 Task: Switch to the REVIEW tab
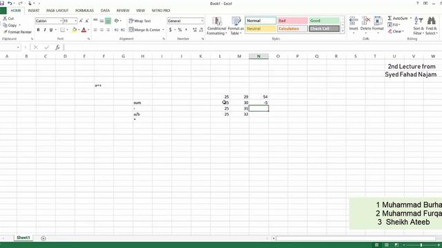coord(123,10)
